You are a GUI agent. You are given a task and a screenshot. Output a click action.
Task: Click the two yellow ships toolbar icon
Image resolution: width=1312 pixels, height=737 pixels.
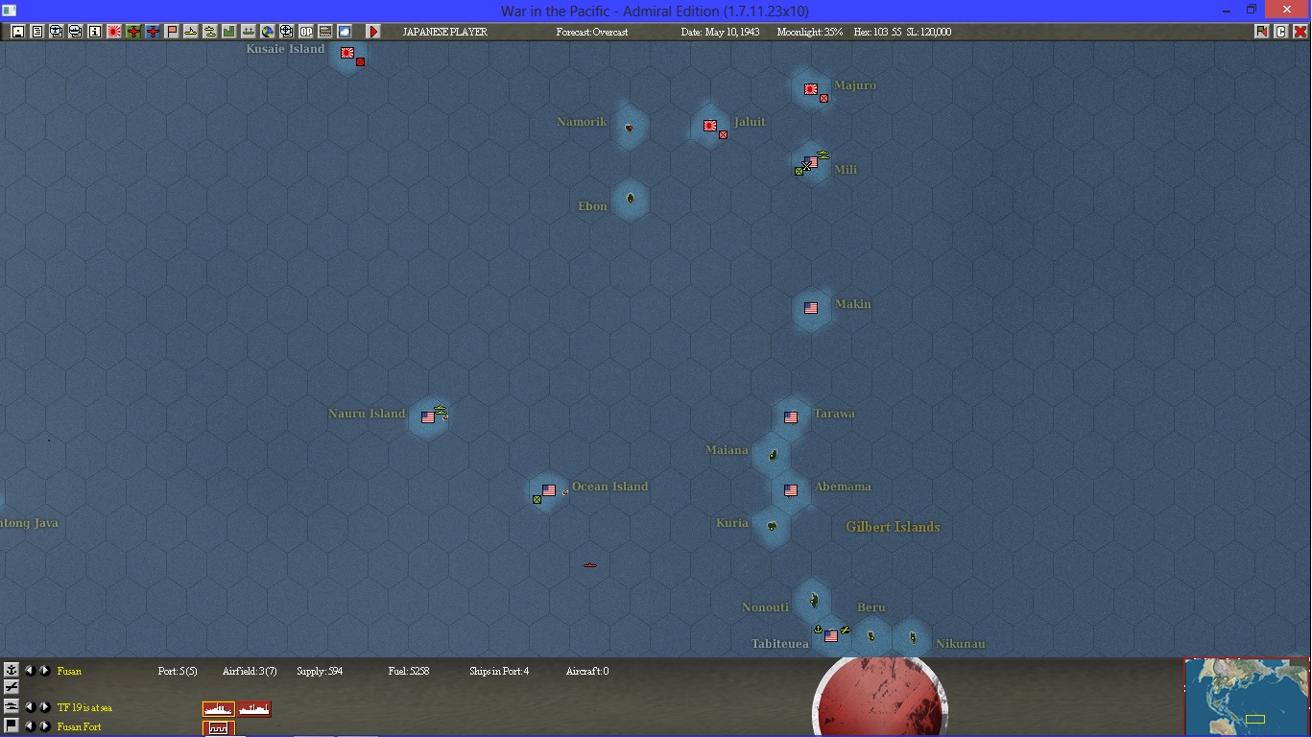(210, 32)
